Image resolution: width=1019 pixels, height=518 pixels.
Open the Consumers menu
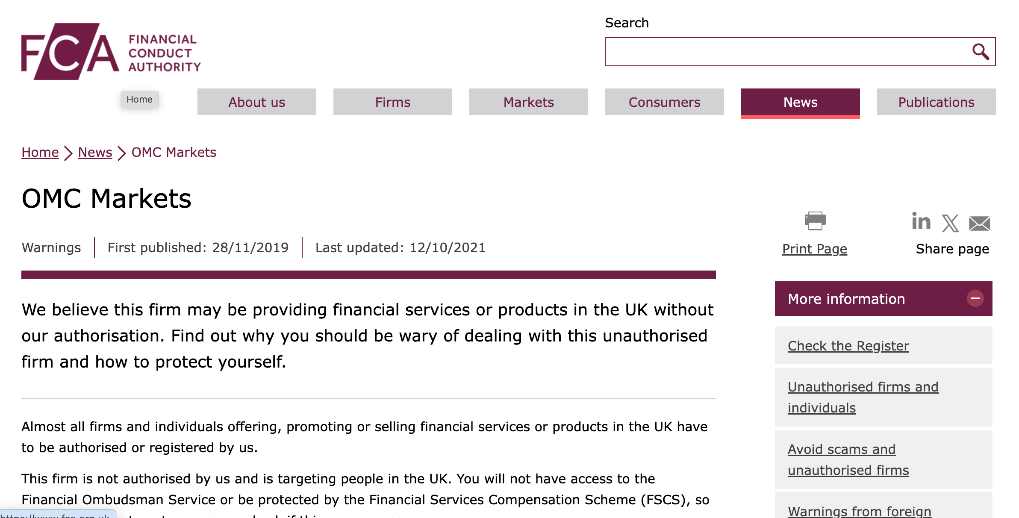[x=664, y=102]
